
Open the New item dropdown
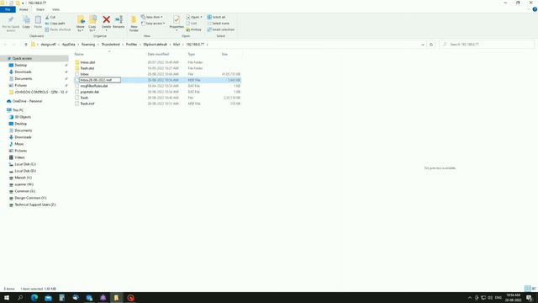152,17
